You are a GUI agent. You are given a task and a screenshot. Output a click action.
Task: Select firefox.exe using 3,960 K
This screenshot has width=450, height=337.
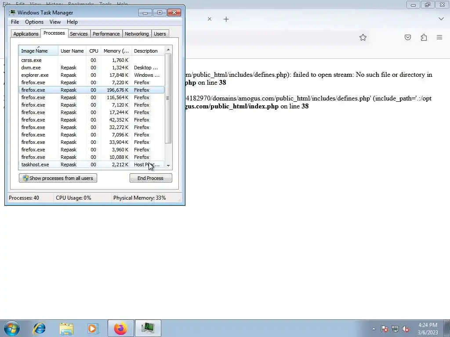pyautogui.click(x=91, y=150)
